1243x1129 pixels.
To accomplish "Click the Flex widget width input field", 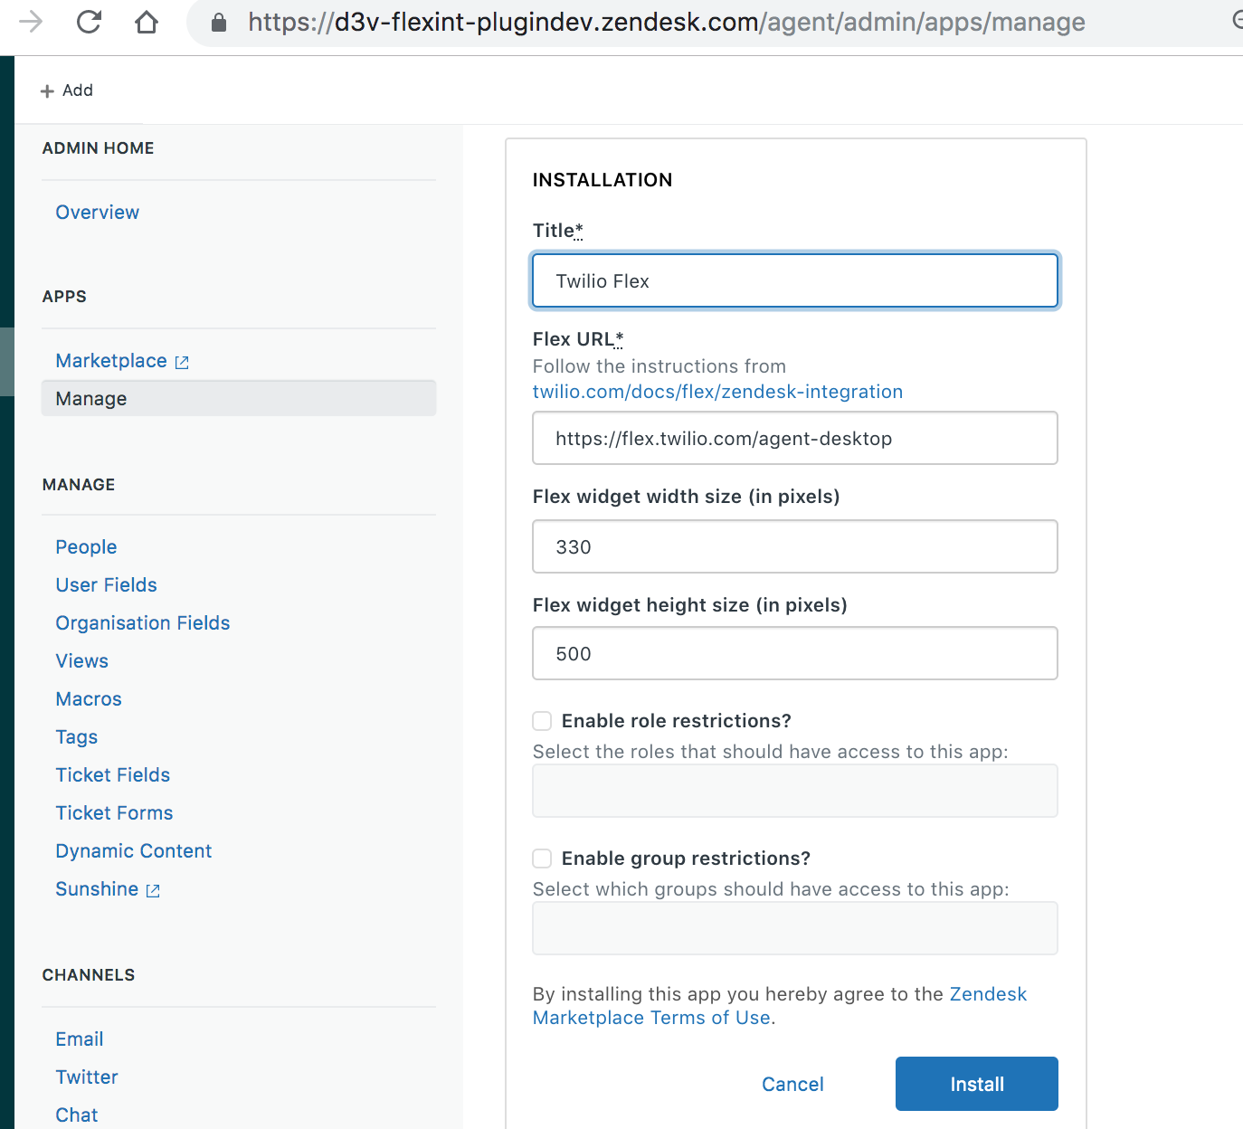I will coord(794,546).
